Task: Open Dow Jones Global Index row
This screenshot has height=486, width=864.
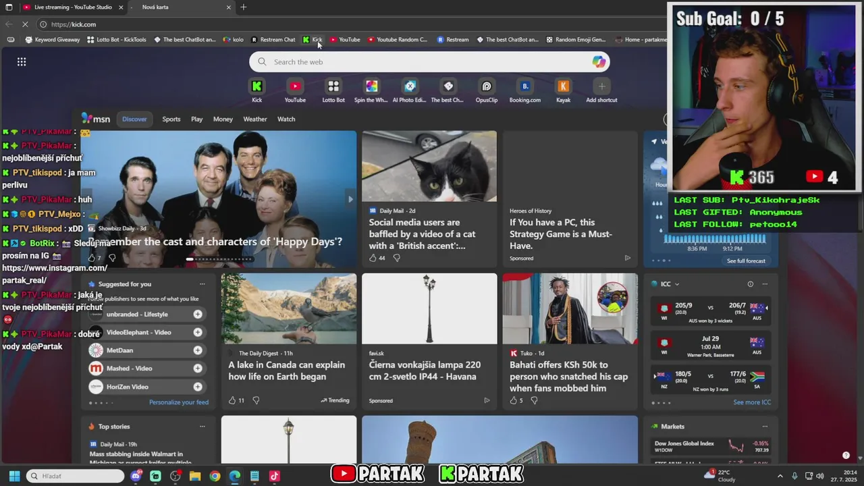Action: pyautogui.click(x=711, y=447)
